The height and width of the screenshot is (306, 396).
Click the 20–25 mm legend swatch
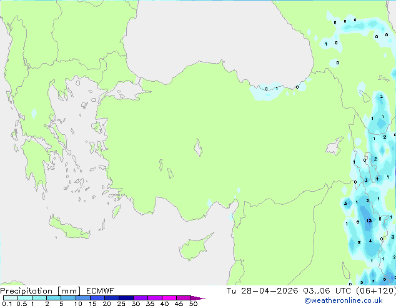(112, 298)
